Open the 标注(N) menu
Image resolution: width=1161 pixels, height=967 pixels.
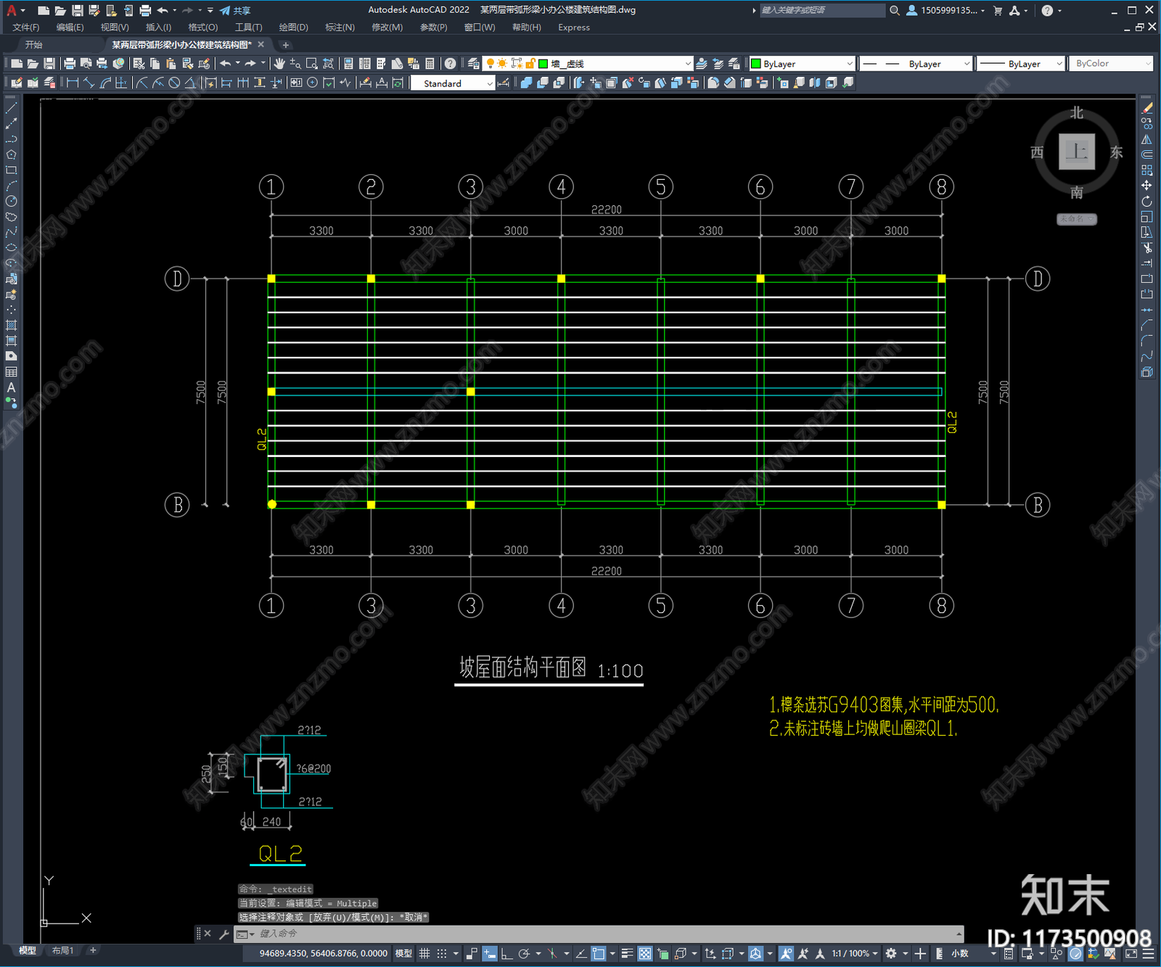(x=340, y=28)
